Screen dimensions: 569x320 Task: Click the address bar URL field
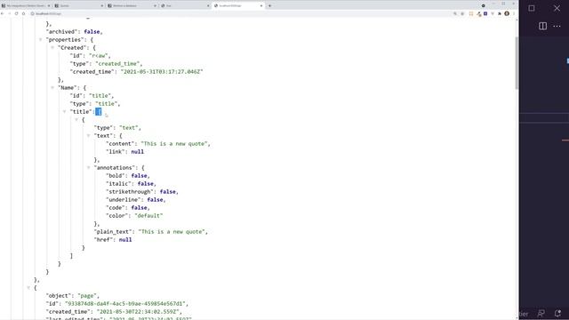tap(239, 13)
